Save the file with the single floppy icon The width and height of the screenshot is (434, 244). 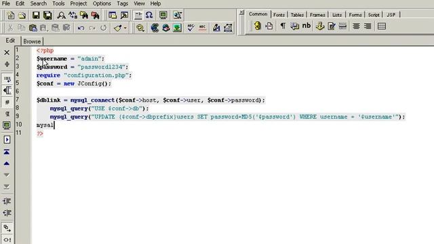click(36, 15)
